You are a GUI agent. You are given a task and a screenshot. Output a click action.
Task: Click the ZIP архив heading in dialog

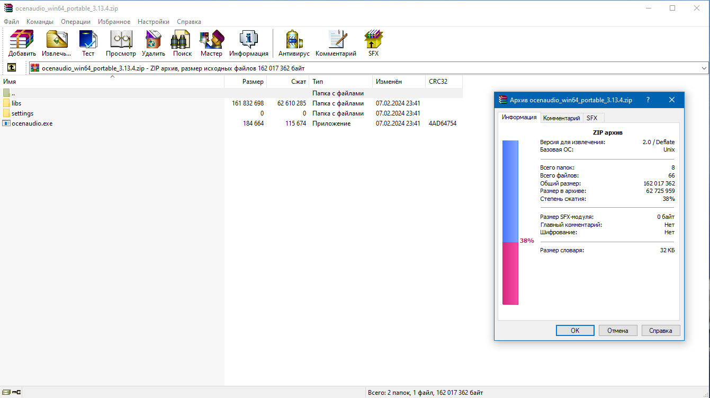click(x=607, y=133)
